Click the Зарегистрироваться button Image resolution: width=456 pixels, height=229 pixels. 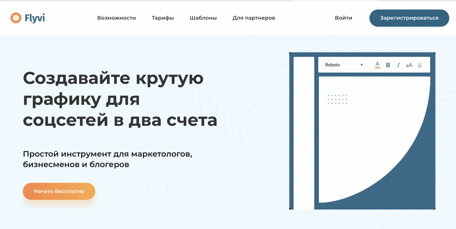point(409,18)
